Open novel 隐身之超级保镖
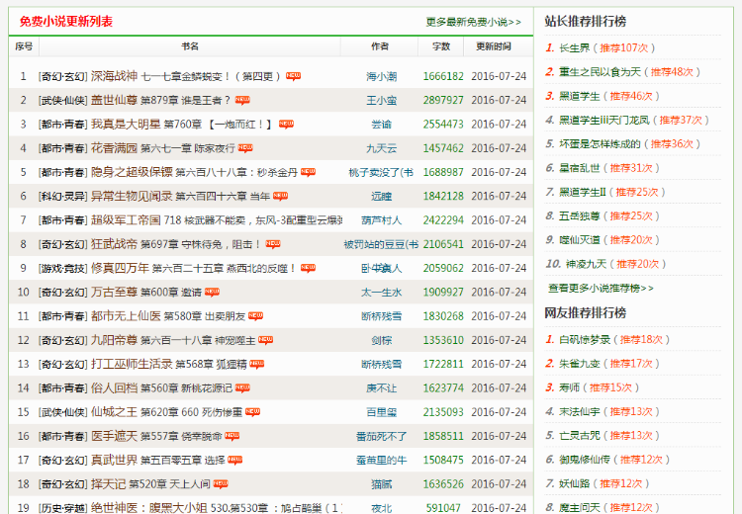 132,172
